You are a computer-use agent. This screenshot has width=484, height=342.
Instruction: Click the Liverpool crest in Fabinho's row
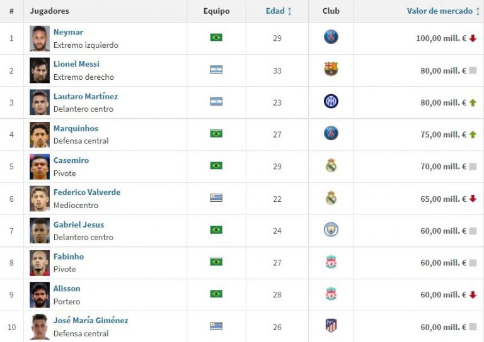tap(331, 262)
